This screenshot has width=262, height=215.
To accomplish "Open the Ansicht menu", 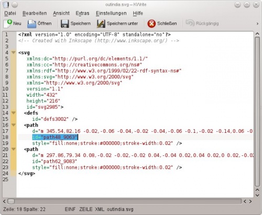I will (x=61, y=13).
